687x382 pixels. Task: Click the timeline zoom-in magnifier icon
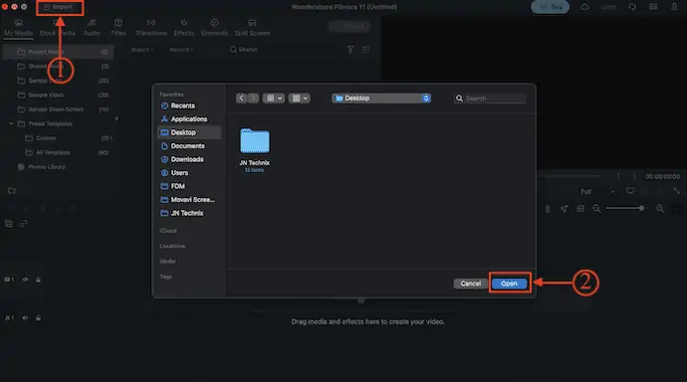(660, 209)
